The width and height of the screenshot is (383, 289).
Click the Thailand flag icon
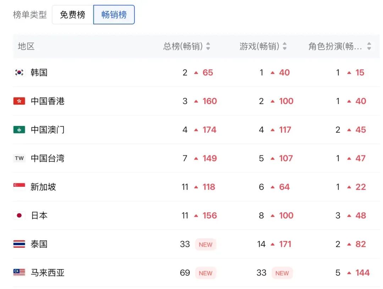click(x=19, y=244)
